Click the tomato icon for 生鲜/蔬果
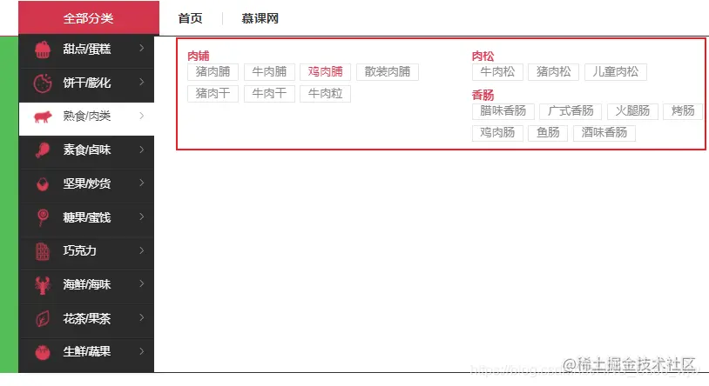 tap(43, 352)
